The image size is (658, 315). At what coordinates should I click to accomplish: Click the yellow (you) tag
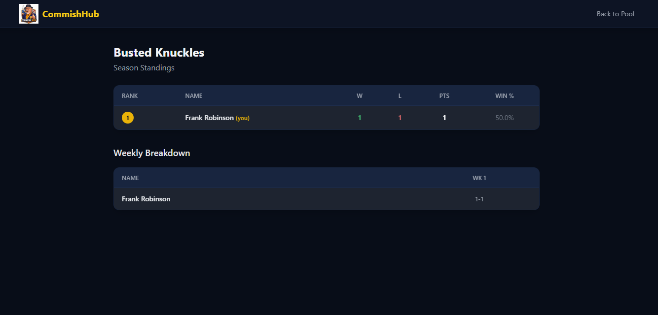[243, 118]
